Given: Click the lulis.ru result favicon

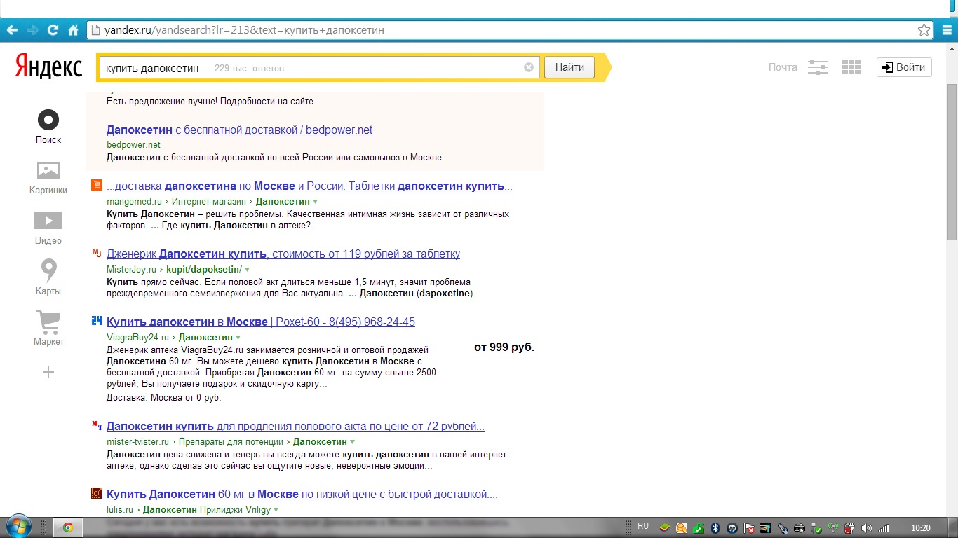Looking at the screenshot, I should (x=97, y=493).
